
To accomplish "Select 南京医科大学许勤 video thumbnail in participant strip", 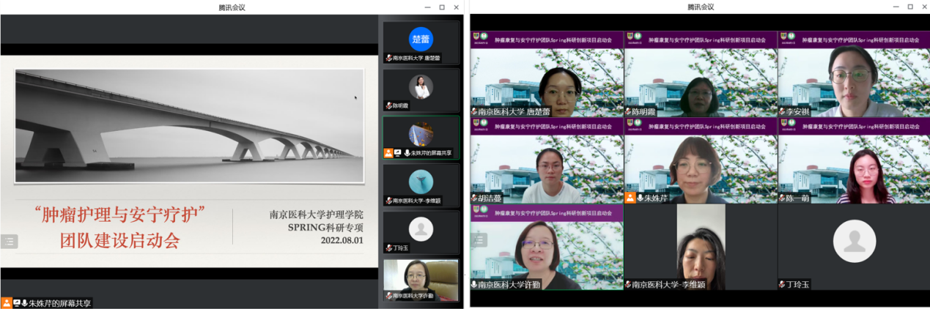I will pos(421,278).
